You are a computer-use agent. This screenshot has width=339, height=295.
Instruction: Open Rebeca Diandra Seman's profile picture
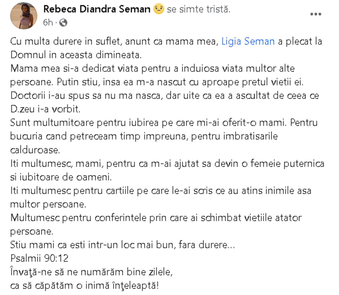click(x=24, y=16)
